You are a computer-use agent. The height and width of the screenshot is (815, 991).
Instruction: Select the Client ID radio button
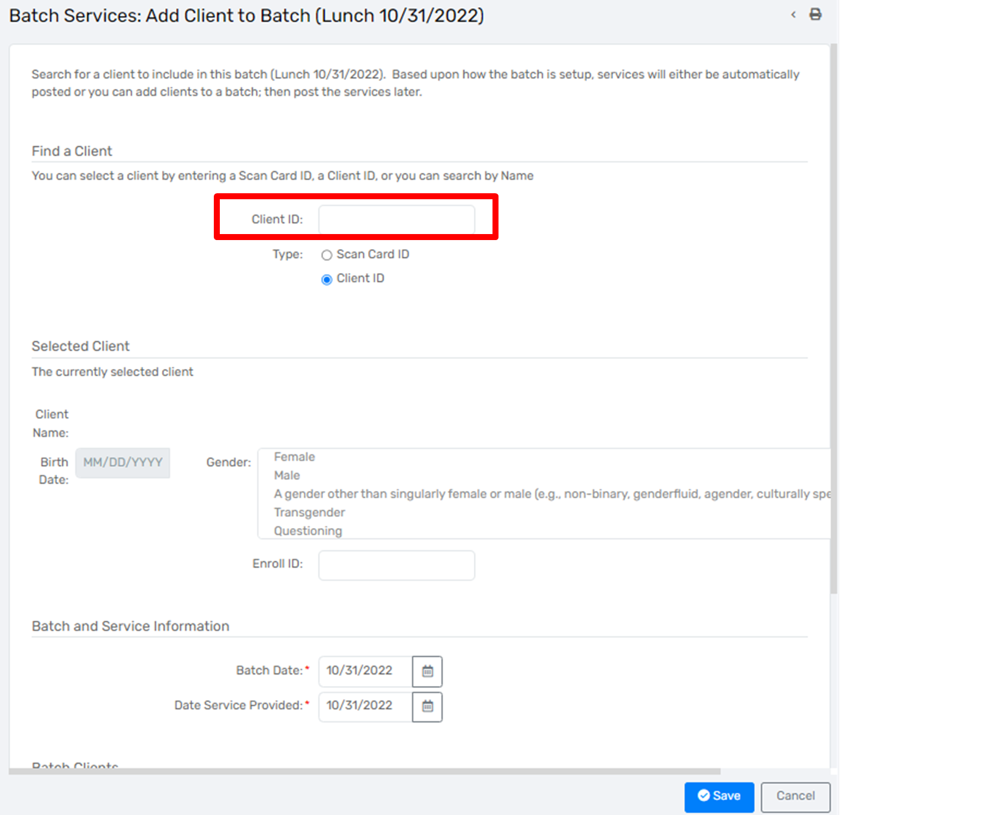click(327, 279)
